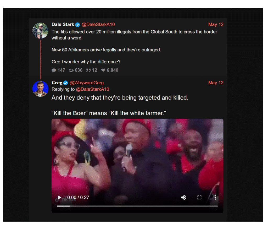
Task: Click the retweet icon showing 636
Action: click(71, 70)
